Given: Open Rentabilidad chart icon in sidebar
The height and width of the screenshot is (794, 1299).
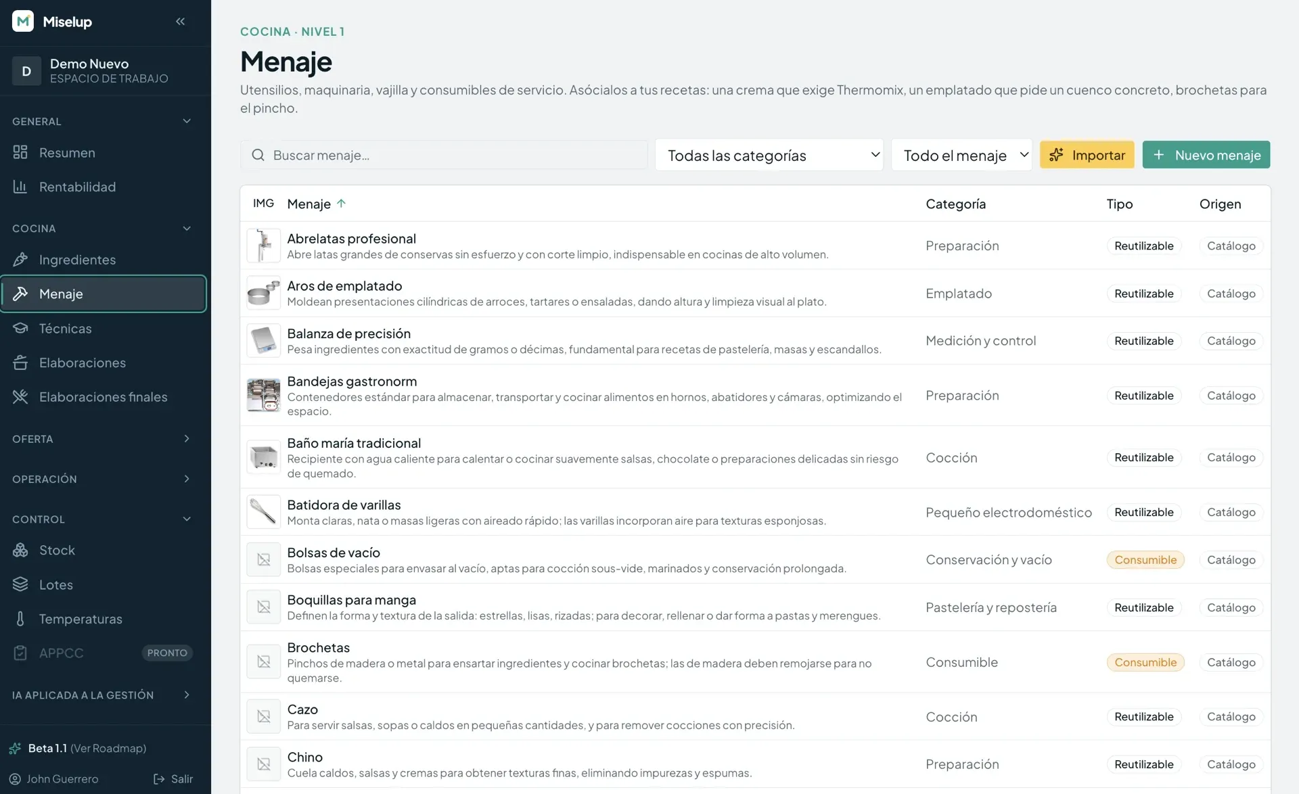Looking at the screenshot, I should coord(20,187).
